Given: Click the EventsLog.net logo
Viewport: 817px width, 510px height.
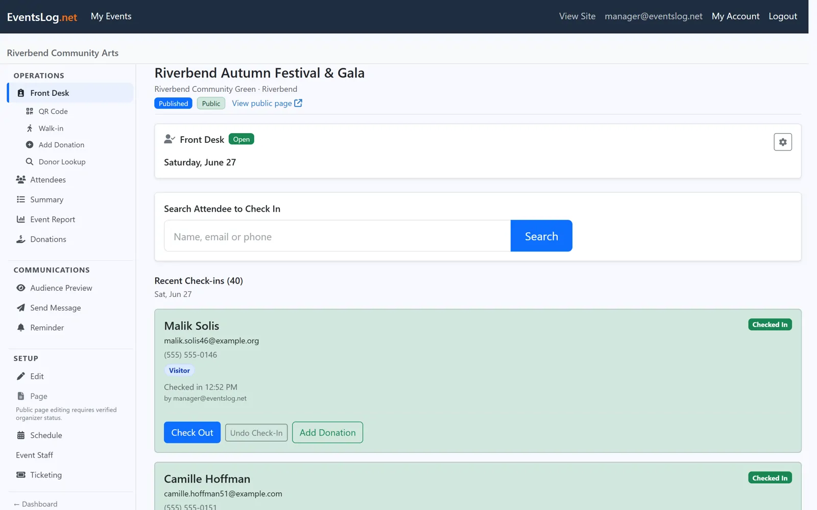Looking at the screenshot, I should click(x=42, y=17).
